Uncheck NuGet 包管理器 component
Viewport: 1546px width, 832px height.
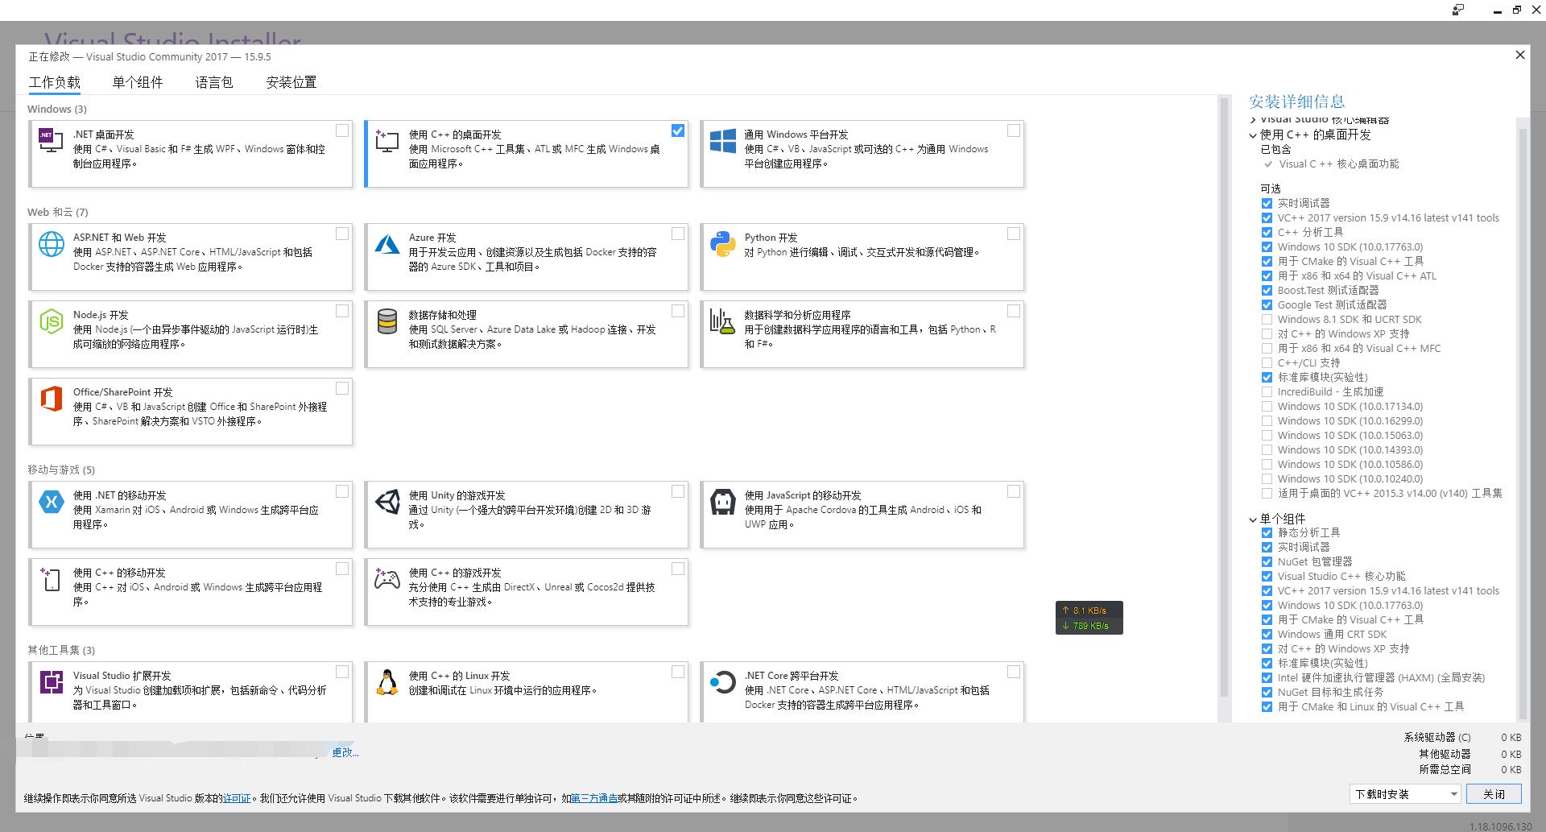[x=1267, y=562]
